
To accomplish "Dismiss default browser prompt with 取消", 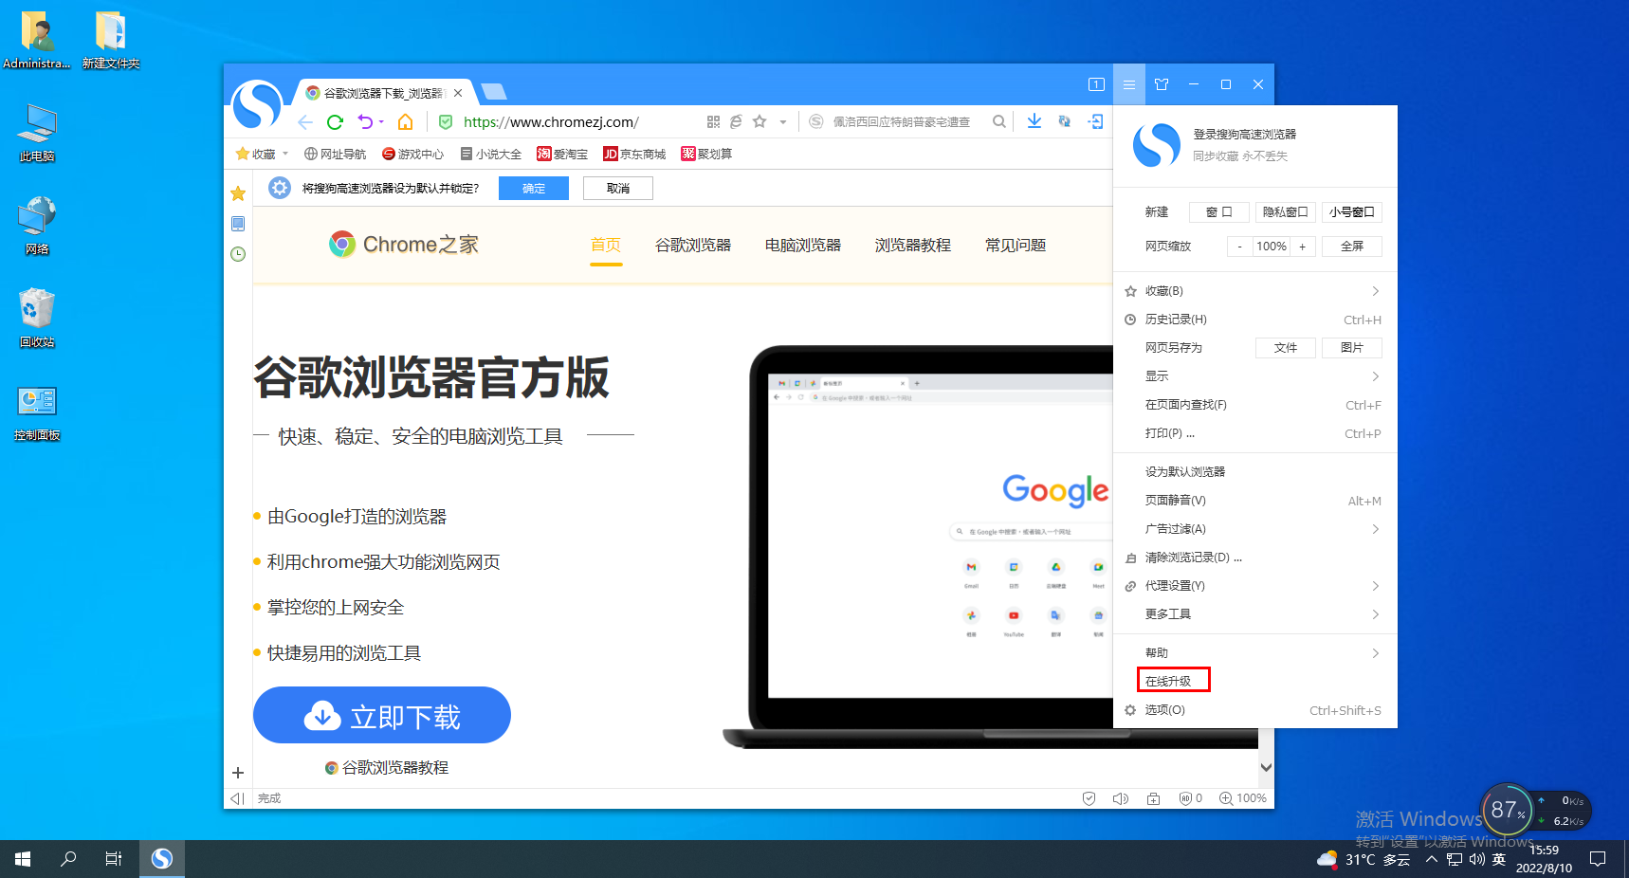I will (618, 188).
